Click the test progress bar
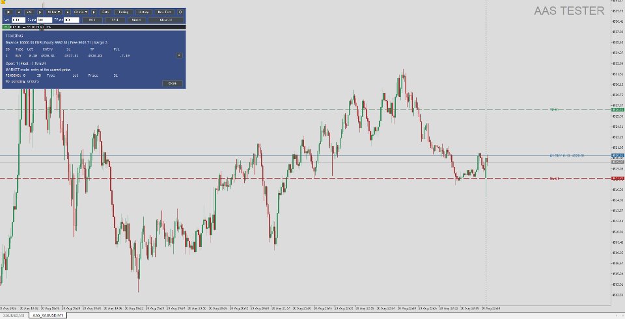 (94, 27)
